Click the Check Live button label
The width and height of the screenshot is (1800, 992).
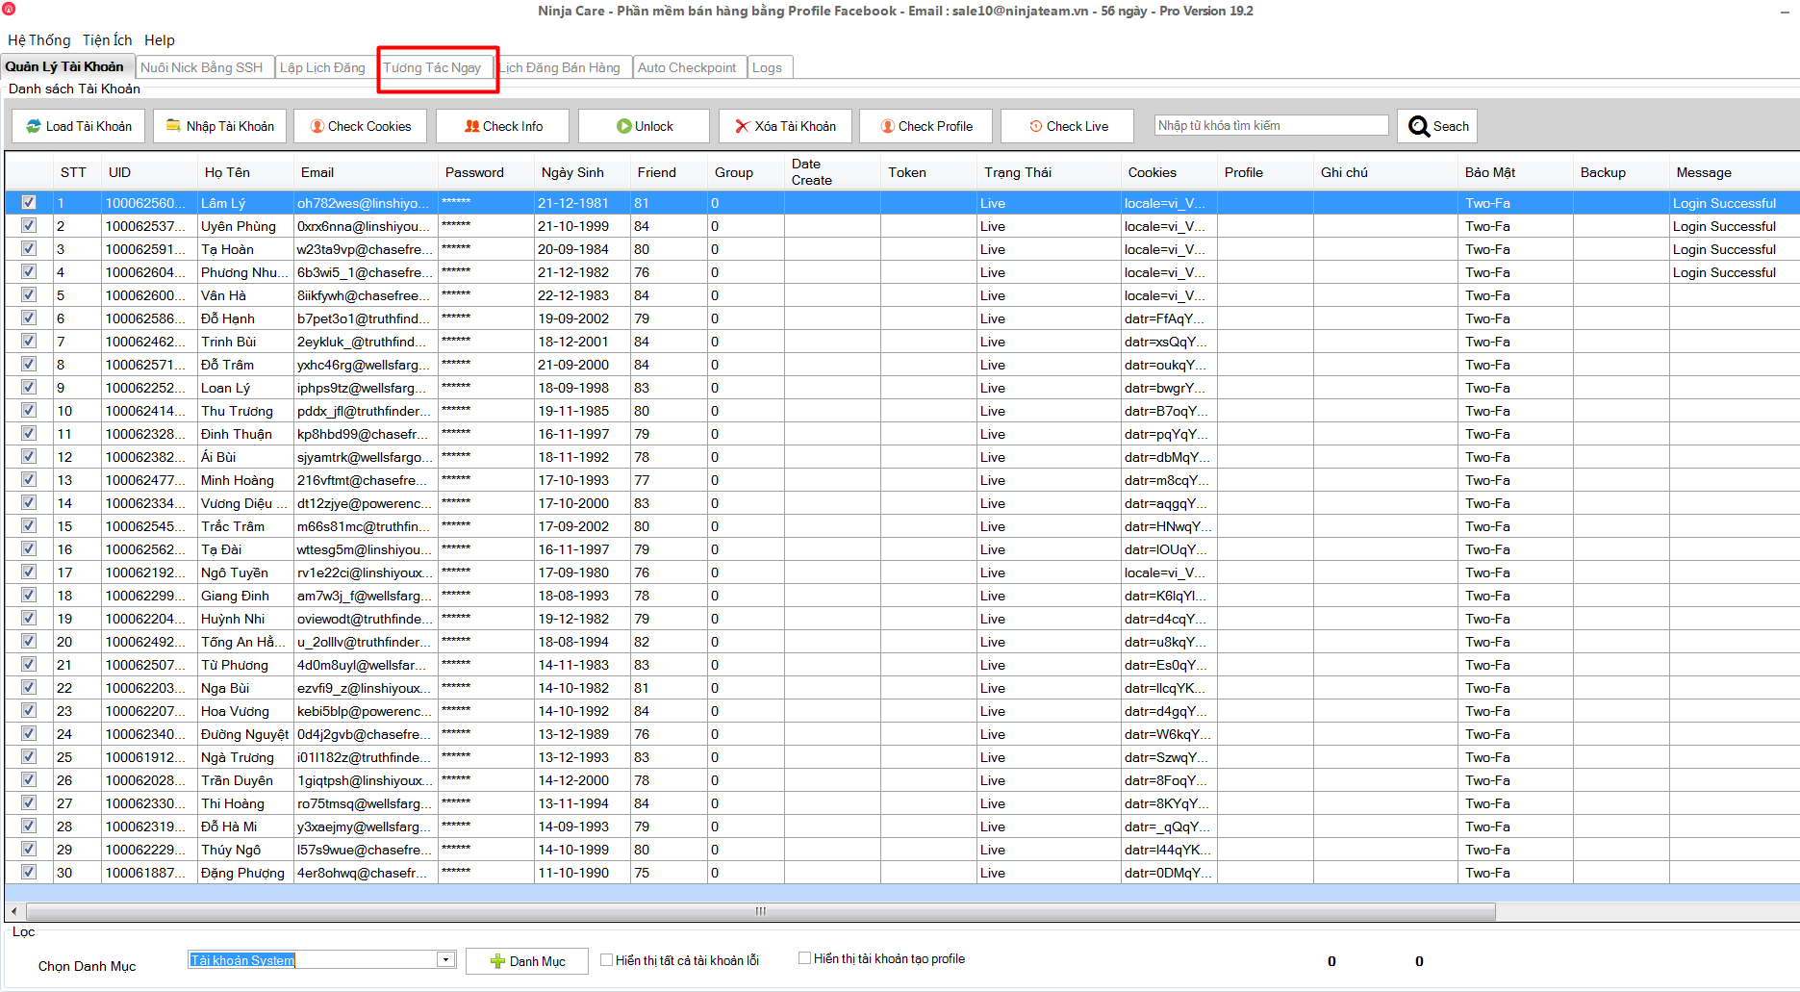pyautogui.click(x=1077, y=126)
